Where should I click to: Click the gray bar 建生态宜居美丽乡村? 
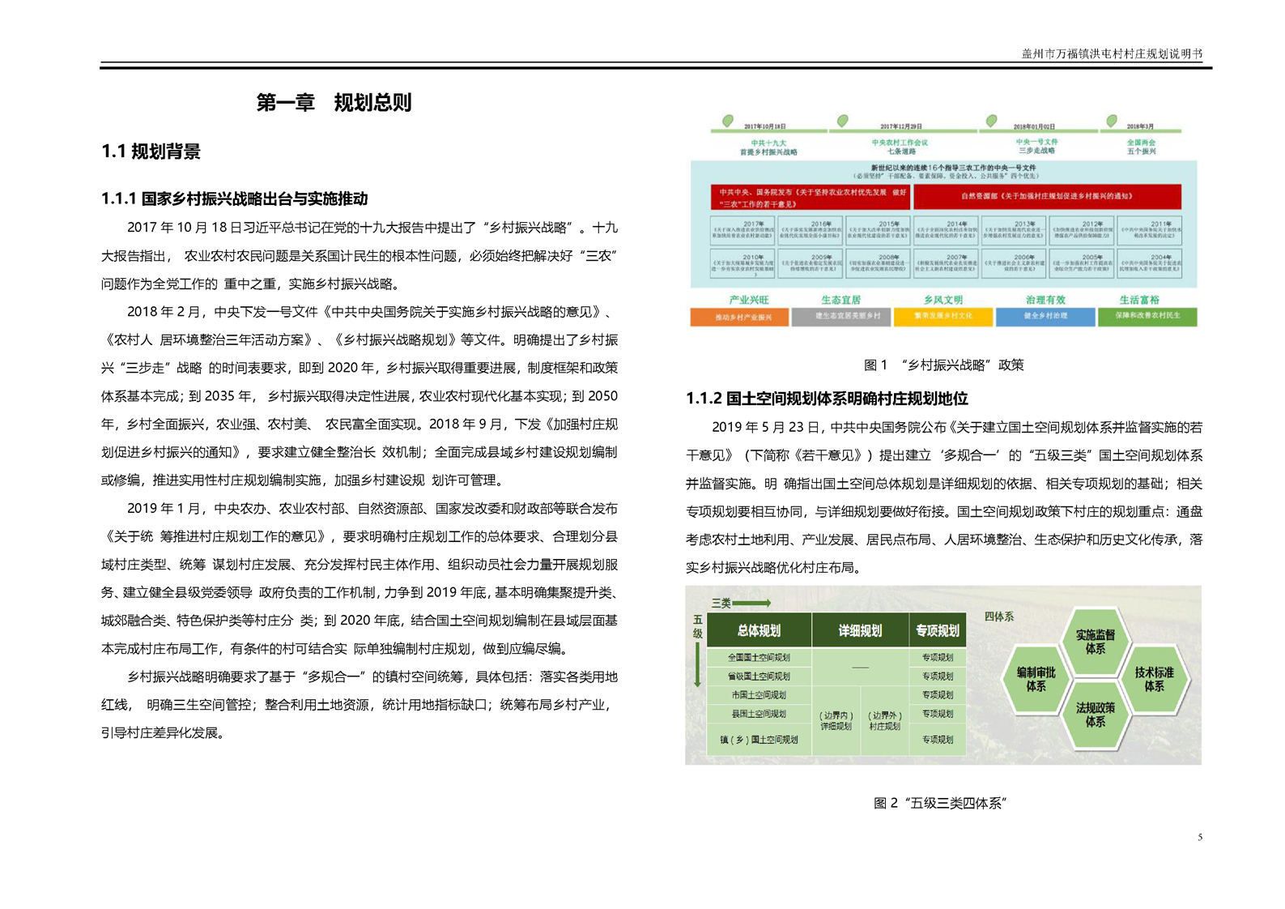click(x=841, y=316)
